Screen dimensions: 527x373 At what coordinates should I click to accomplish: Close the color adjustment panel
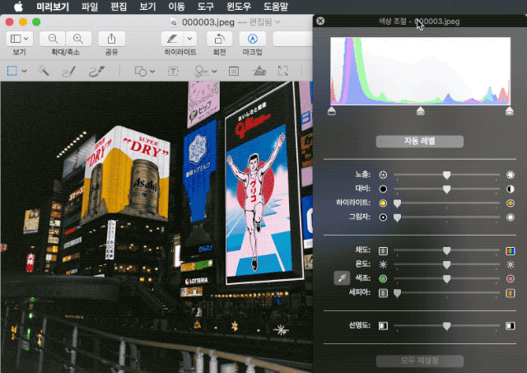click(320, 21)
